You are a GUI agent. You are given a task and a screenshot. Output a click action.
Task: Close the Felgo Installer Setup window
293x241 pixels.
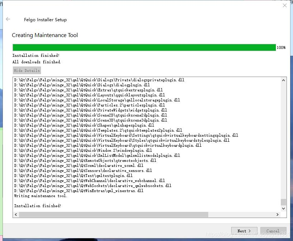[x=285, y=5]
